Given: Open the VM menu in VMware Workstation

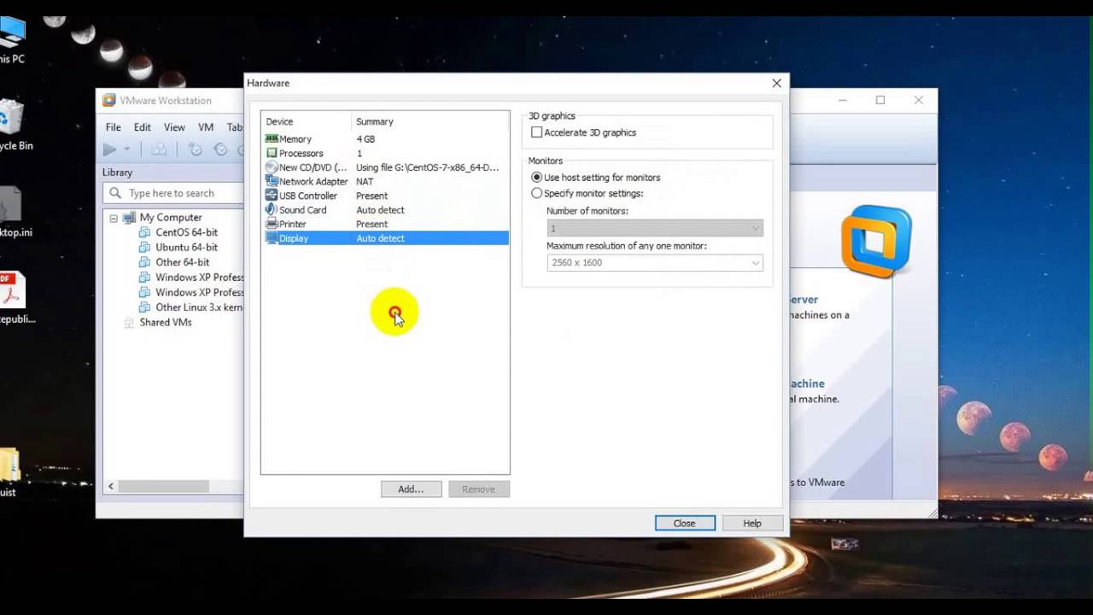Looking at the screenshot, I should pos(206,127).
